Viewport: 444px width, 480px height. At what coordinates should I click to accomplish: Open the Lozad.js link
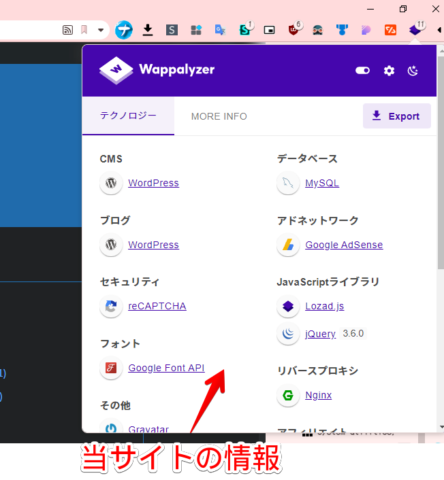pyautogui.click(x=324, y=306)
